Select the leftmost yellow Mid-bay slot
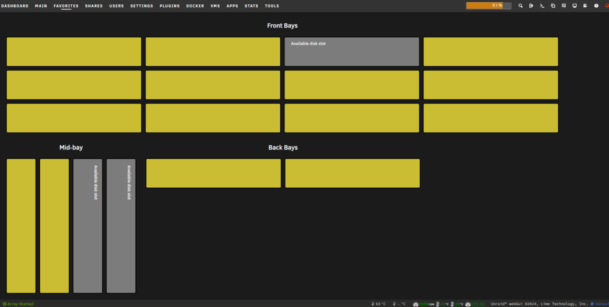The image size is (609, 307). [x=21, y=226]
